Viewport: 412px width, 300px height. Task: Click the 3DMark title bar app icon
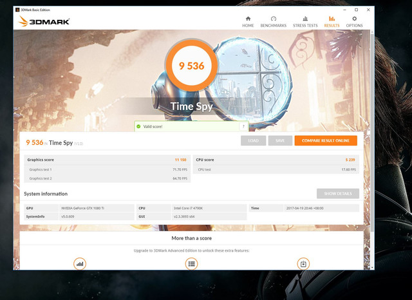pos(17,10)
